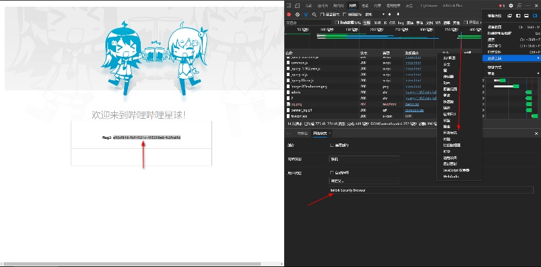
Task: Open DevTools settings gear icon
Action: [511, 6]
